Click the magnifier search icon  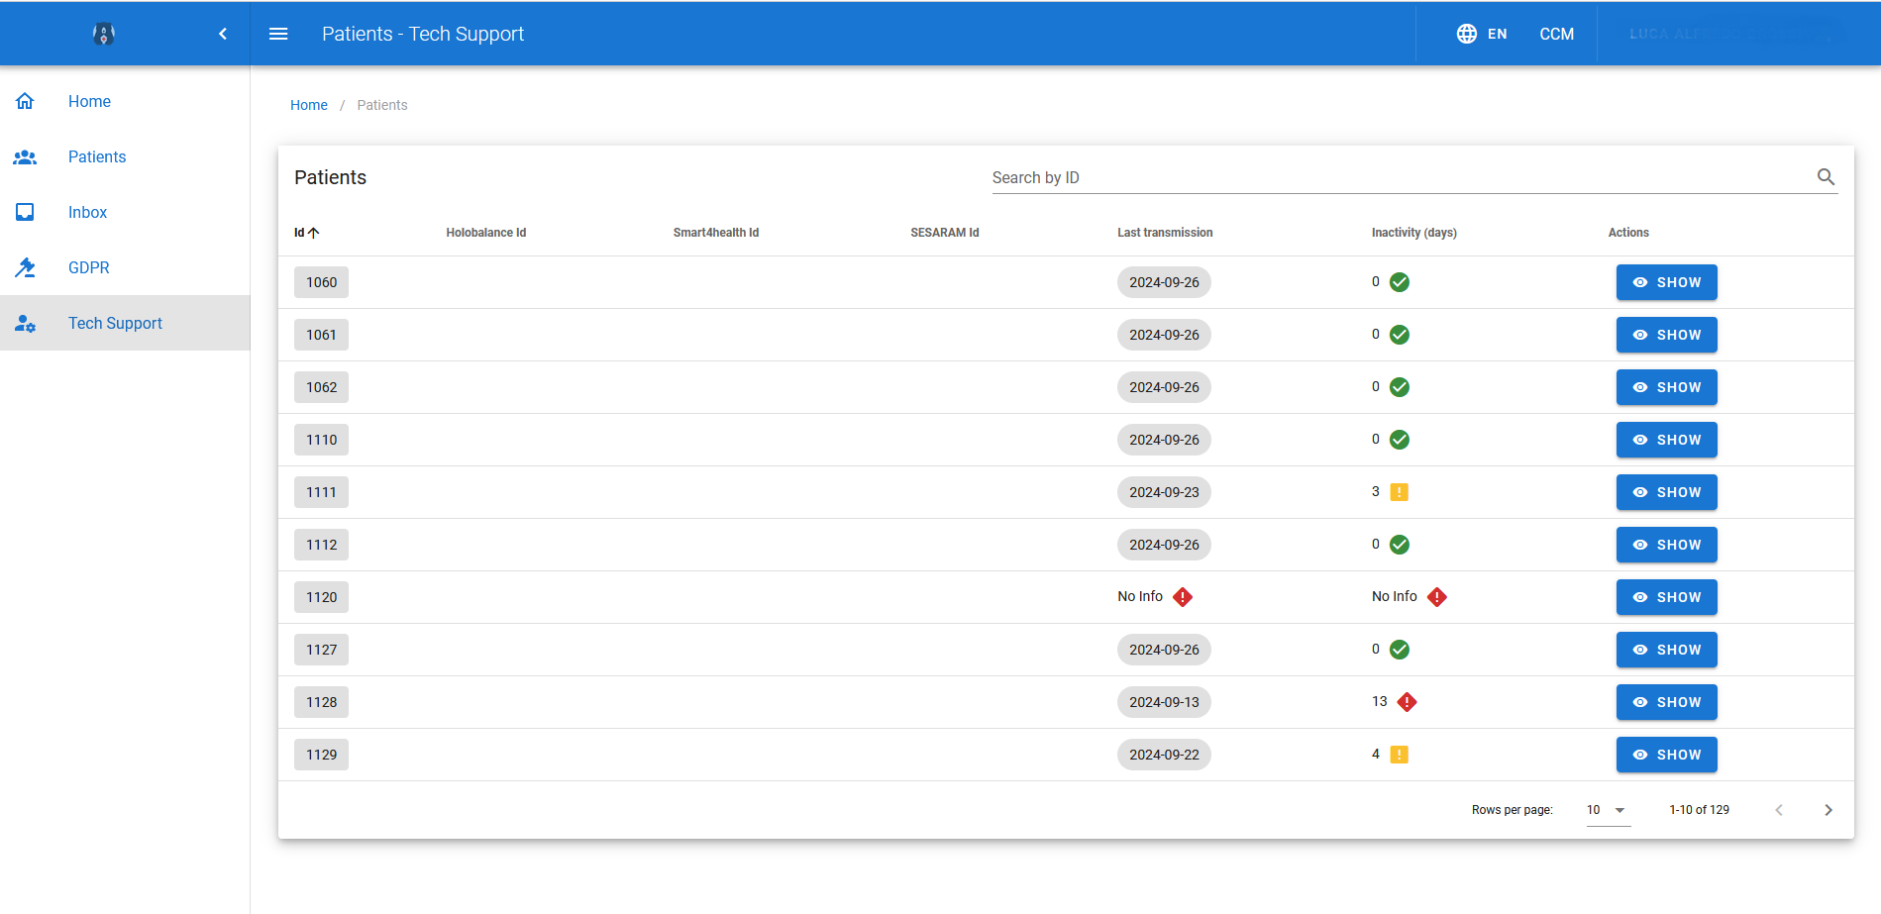tap(1826, 177)
